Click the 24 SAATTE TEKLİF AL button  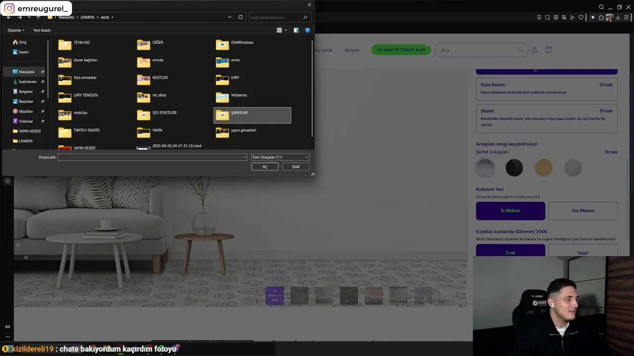tap(401, 50)
